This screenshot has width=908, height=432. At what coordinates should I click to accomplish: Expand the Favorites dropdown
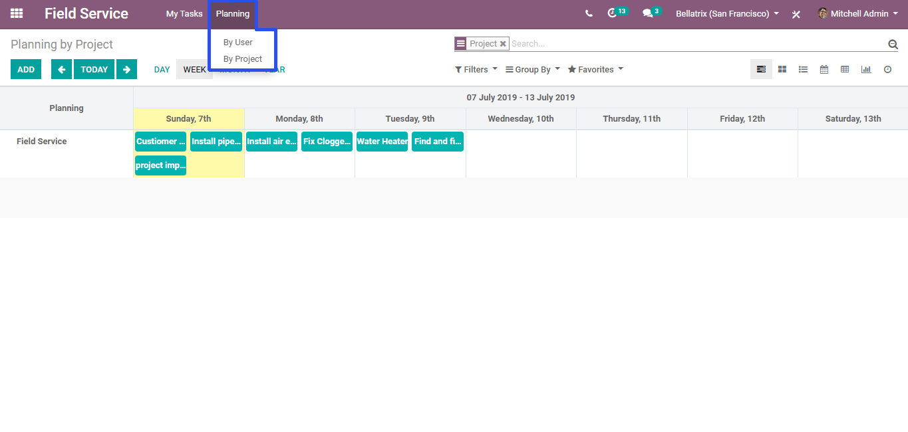pos(595,69)
